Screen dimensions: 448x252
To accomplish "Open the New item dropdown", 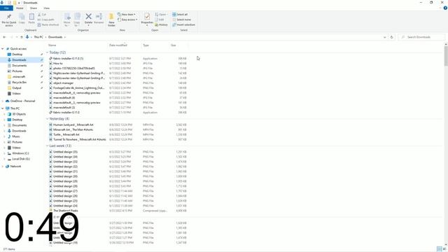I will (127, 14).
